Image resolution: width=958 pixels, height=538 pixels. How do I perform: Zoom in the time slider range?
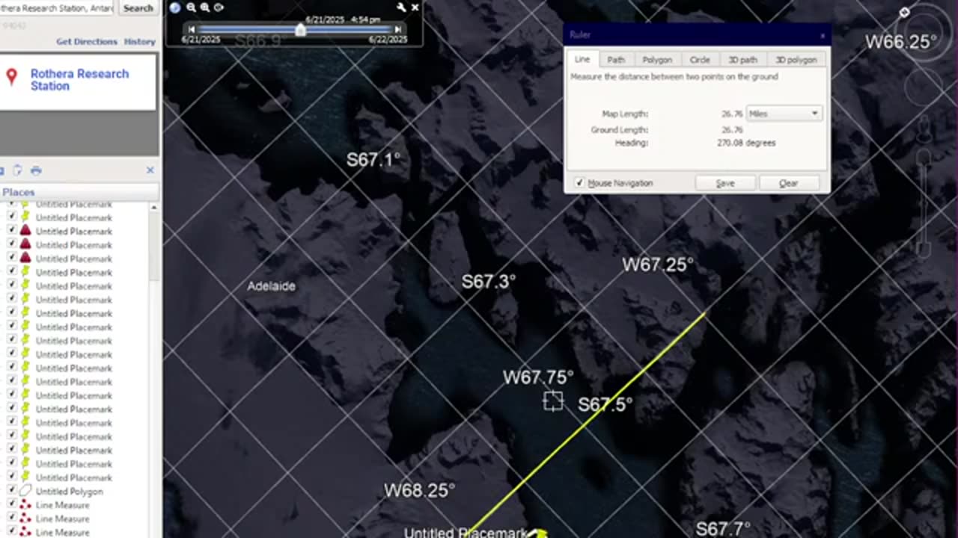tap(204, 7)
